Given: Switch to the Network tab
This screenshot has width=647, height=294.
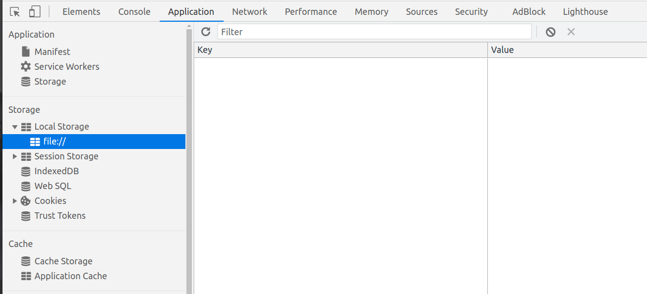Looking at the screenshot, I should pyautogui.click(x=249, y=11).
